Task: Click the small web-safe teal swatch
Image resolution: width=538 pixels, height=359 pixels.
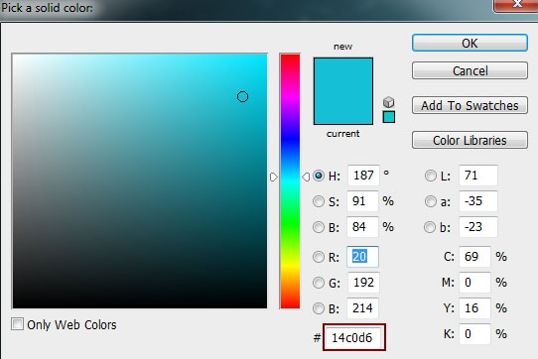Action: pyautogui.click(x=389, y=117)
